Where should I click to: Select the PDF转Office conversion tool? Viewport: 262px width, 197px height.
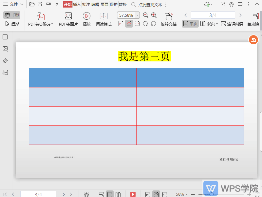(x=39, y=19)
